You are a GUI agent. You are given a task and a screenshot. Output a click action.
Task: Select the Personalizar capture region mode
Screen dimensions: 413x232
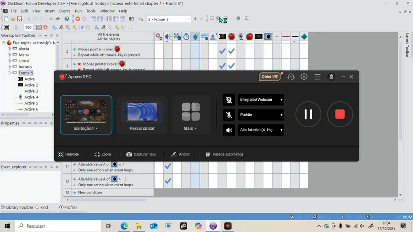coord(142,115)
